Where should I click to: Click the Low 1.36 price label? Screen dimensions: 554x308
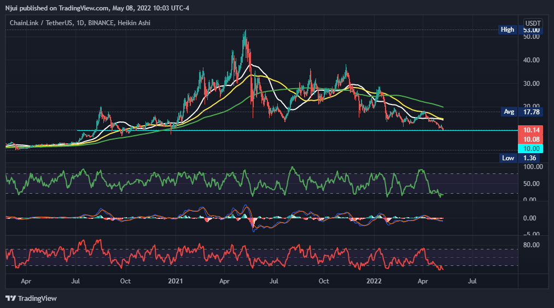coord(509,158)
